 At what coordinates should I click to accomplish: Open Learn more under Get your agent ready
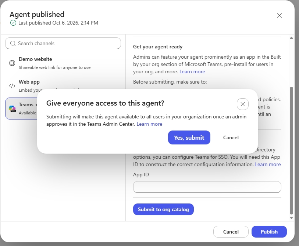192,71
